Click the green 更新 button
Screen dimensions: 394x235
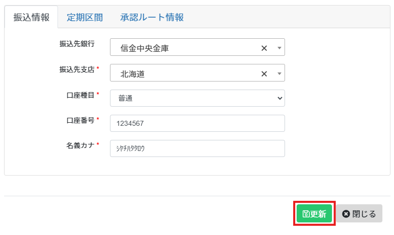click(314, 213)
